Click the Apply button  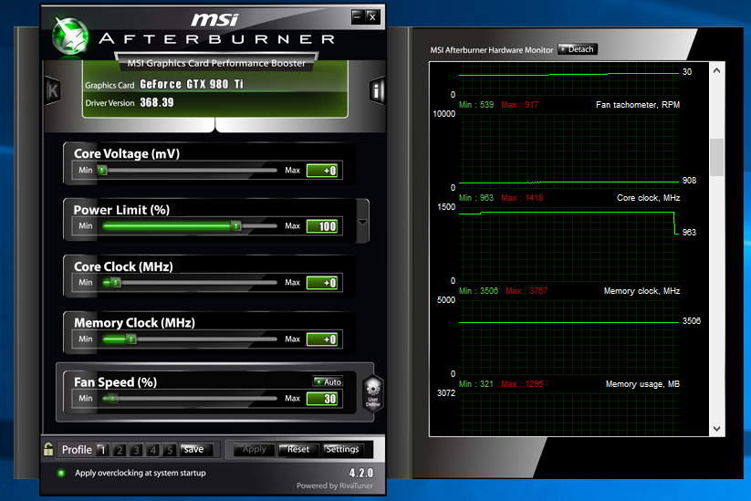255,449
